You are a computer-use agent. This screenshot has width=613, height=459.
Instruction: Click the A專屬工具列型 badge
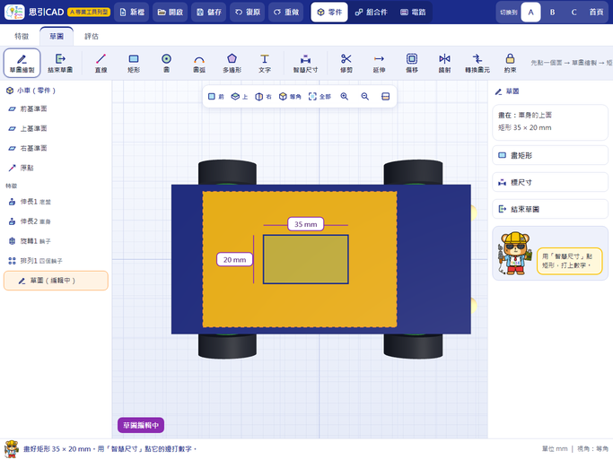[x=89, y=13]
